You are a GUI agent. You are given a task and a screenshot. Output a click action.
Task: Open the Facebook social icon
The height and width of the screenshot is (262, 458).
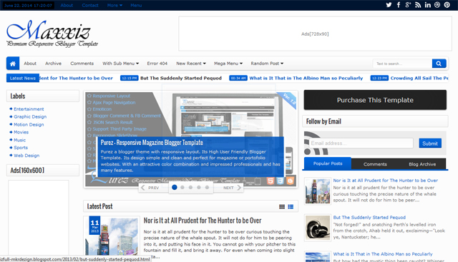pos(399,5)
